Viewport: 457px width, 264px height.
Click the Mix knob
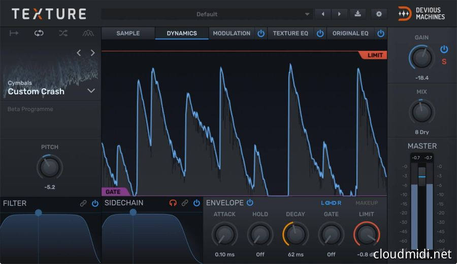(422, 112)
